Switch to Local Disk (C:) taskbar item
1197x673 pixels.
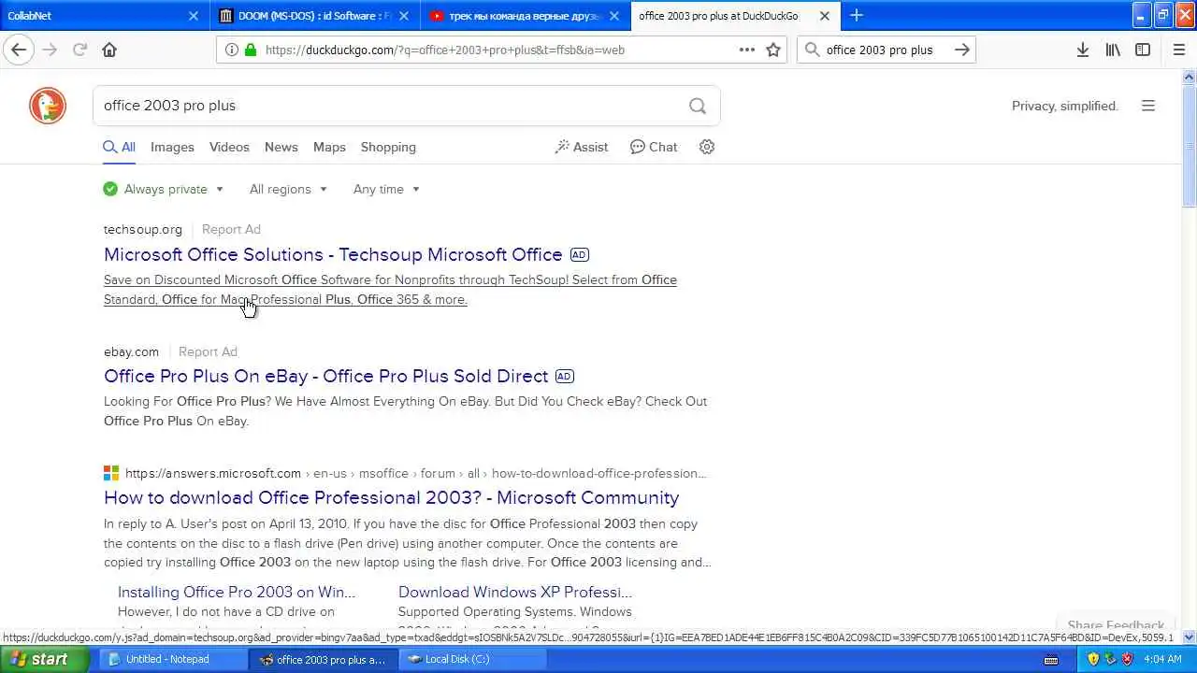click(472, 659)
